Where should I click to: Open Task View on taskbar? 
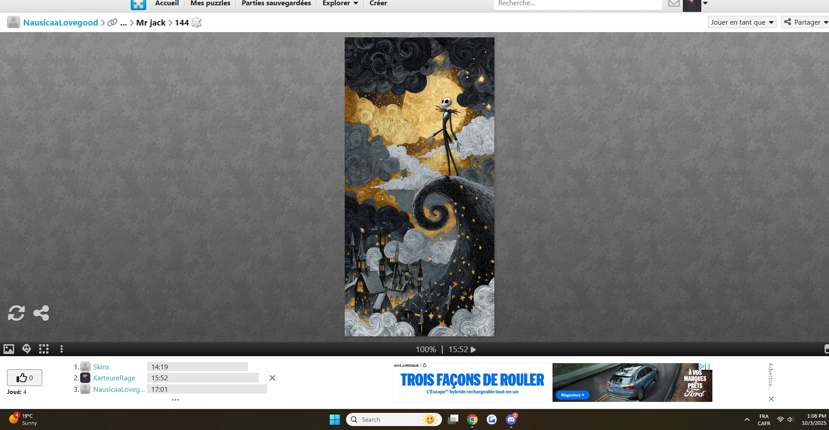pos(453,419)
